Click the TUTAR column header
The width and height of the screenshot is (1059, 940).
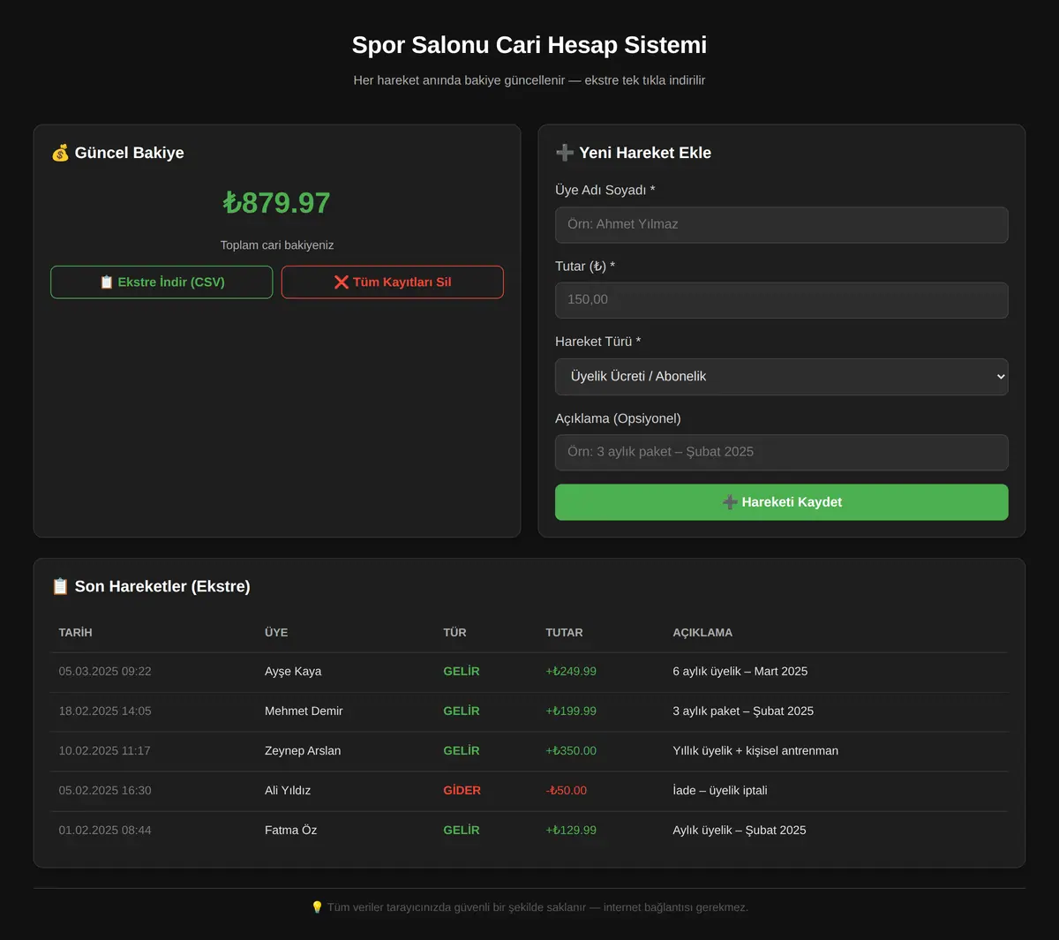[x=564, y=633]
